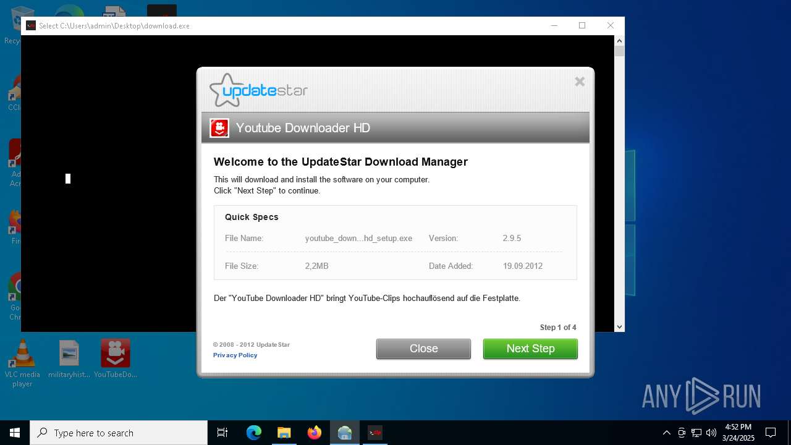Click the UpdateStar logo
Viewport: 791px width, 445px height.
click(258, 90)
